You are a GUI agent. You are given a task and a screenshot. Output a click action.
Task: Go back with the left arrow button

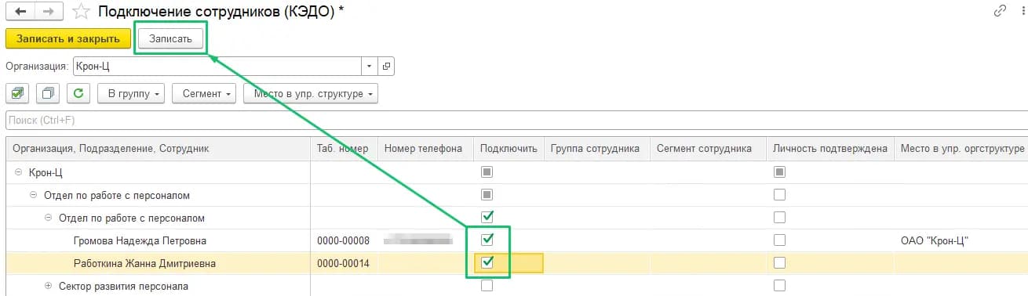point(20,12)
